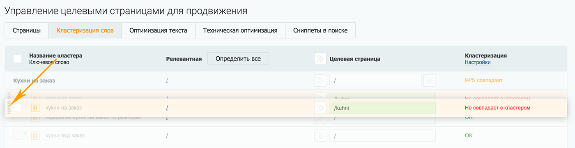This screenshot has height=148, width=575.
Task: Open the Сниппеты в поиске tab
Action: [x=320, y=30]
